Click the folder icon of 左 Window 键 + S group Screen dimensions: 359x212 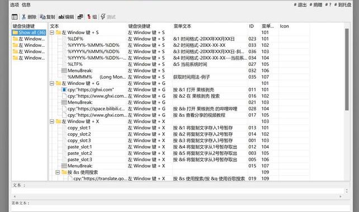tap(58, 32)
